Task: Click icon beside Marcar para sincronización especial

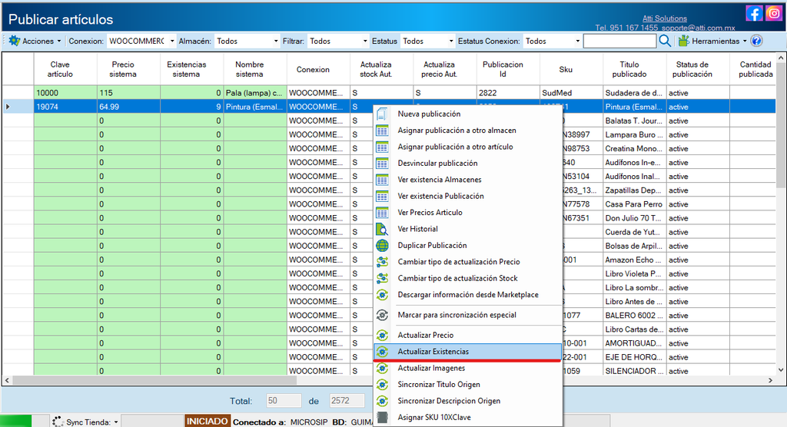Action: pos(382,315)
